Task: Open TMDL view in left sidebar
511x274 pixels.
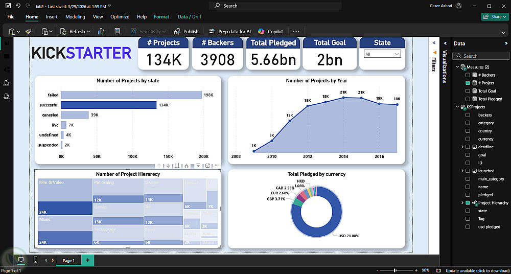Action: [7, 96]
